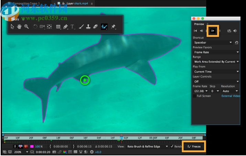Image resolution: width=246 pixels, height=156 pixels.
Task: Select the Roto Brush tool
Action: pos(104,27)
